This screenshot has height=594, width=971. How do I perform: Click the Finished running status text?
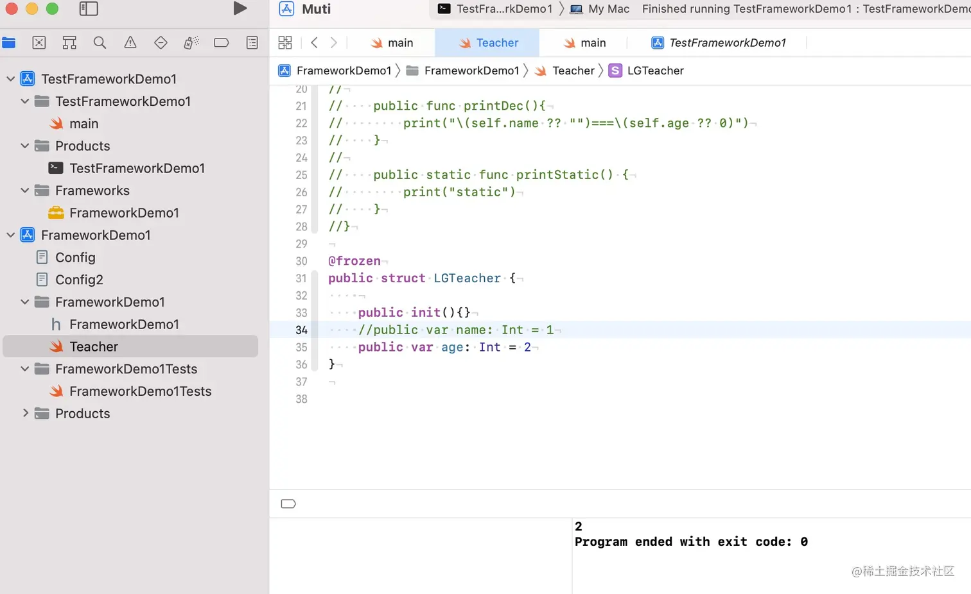click(807, 9)
